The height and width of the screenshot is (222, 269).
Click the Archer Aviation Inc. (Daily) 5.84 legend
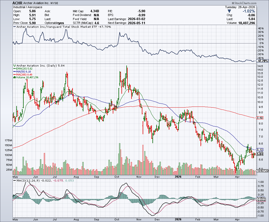click(40, 65)
